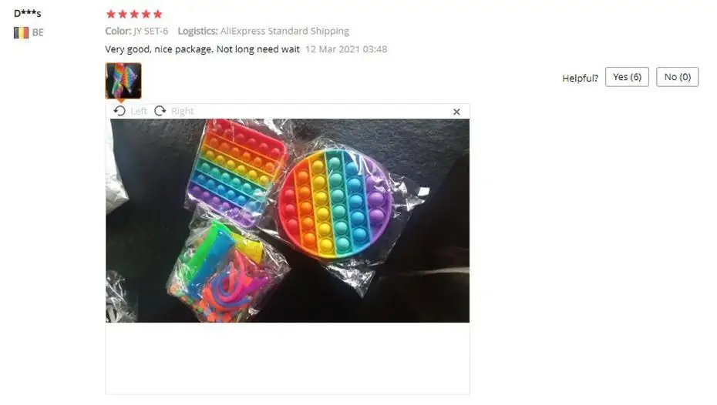The image size is (717, 405).
Task: Click the 'Right' rotate label
Action: coord(183,111)
